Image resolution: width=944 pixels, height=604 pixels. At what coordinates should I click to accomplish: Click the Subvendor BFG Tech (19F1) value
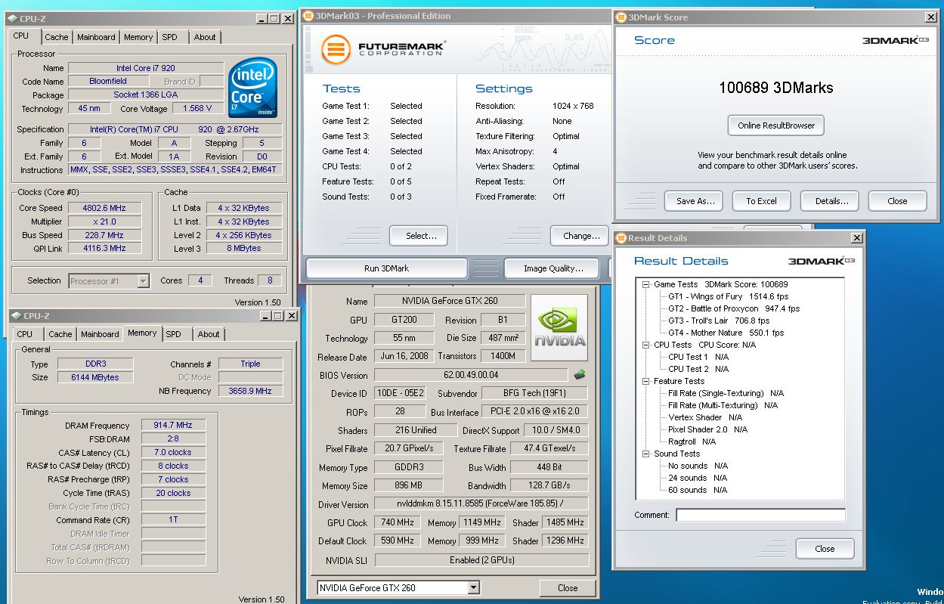534,393
